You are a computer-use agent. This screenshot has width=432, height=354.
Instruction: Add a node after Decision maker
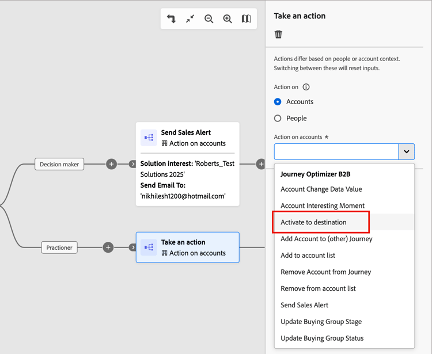(112, 164)
